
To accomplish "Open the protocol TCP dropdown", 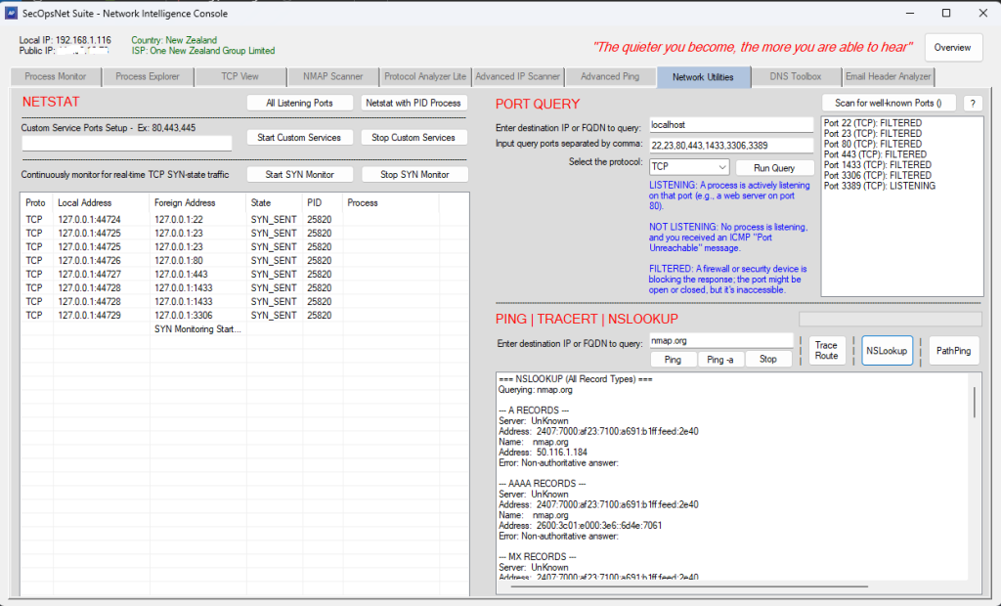I will (x=689, y=167).
